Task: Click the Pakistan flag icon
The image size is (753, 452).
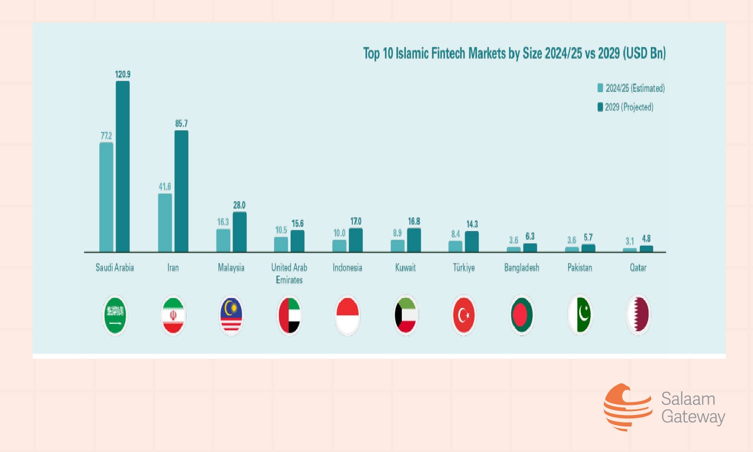Action: pyautogui.click(x=580, y=315)
